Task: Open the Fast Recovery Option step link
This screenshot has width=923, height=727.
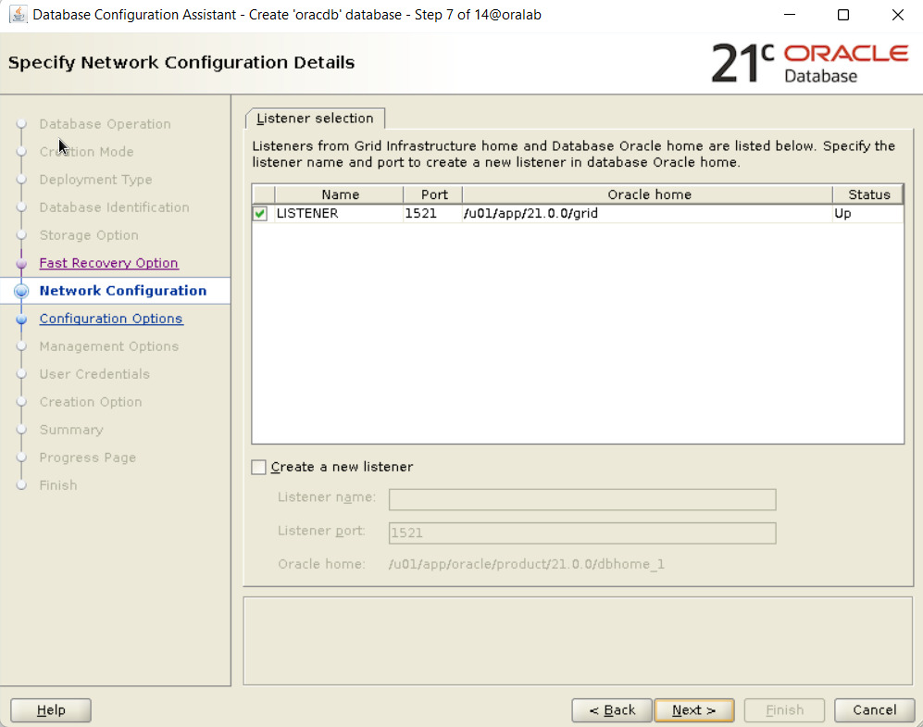Action: 108,263
